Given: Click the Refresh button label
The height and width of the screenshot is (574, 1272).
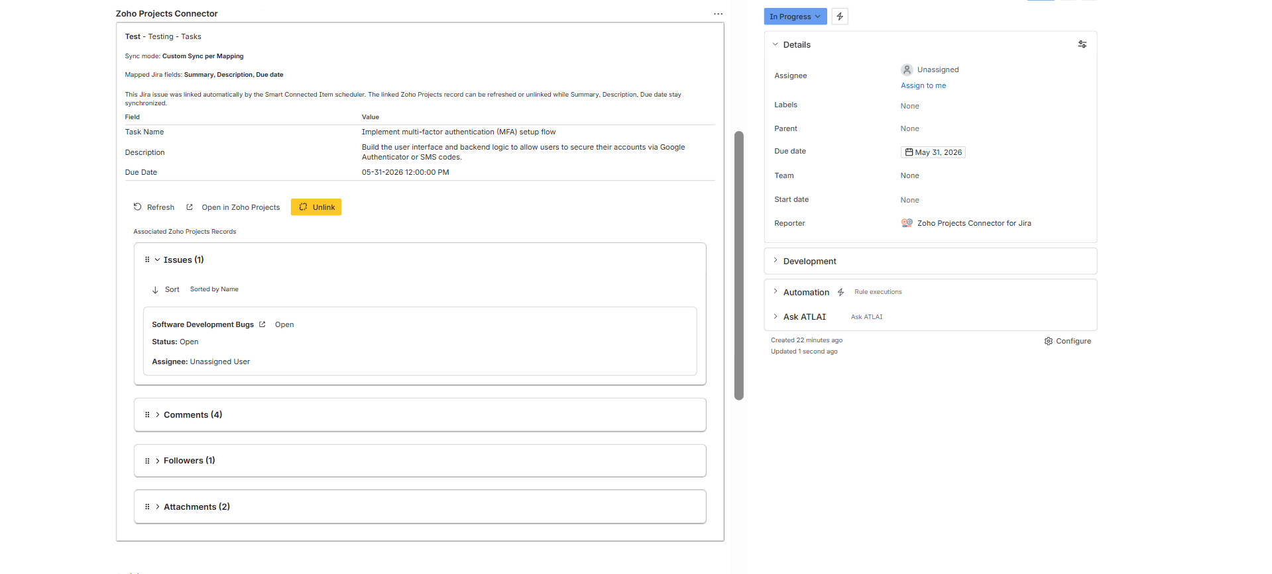Looking at the screenshot, I should (x=160, y=207).
